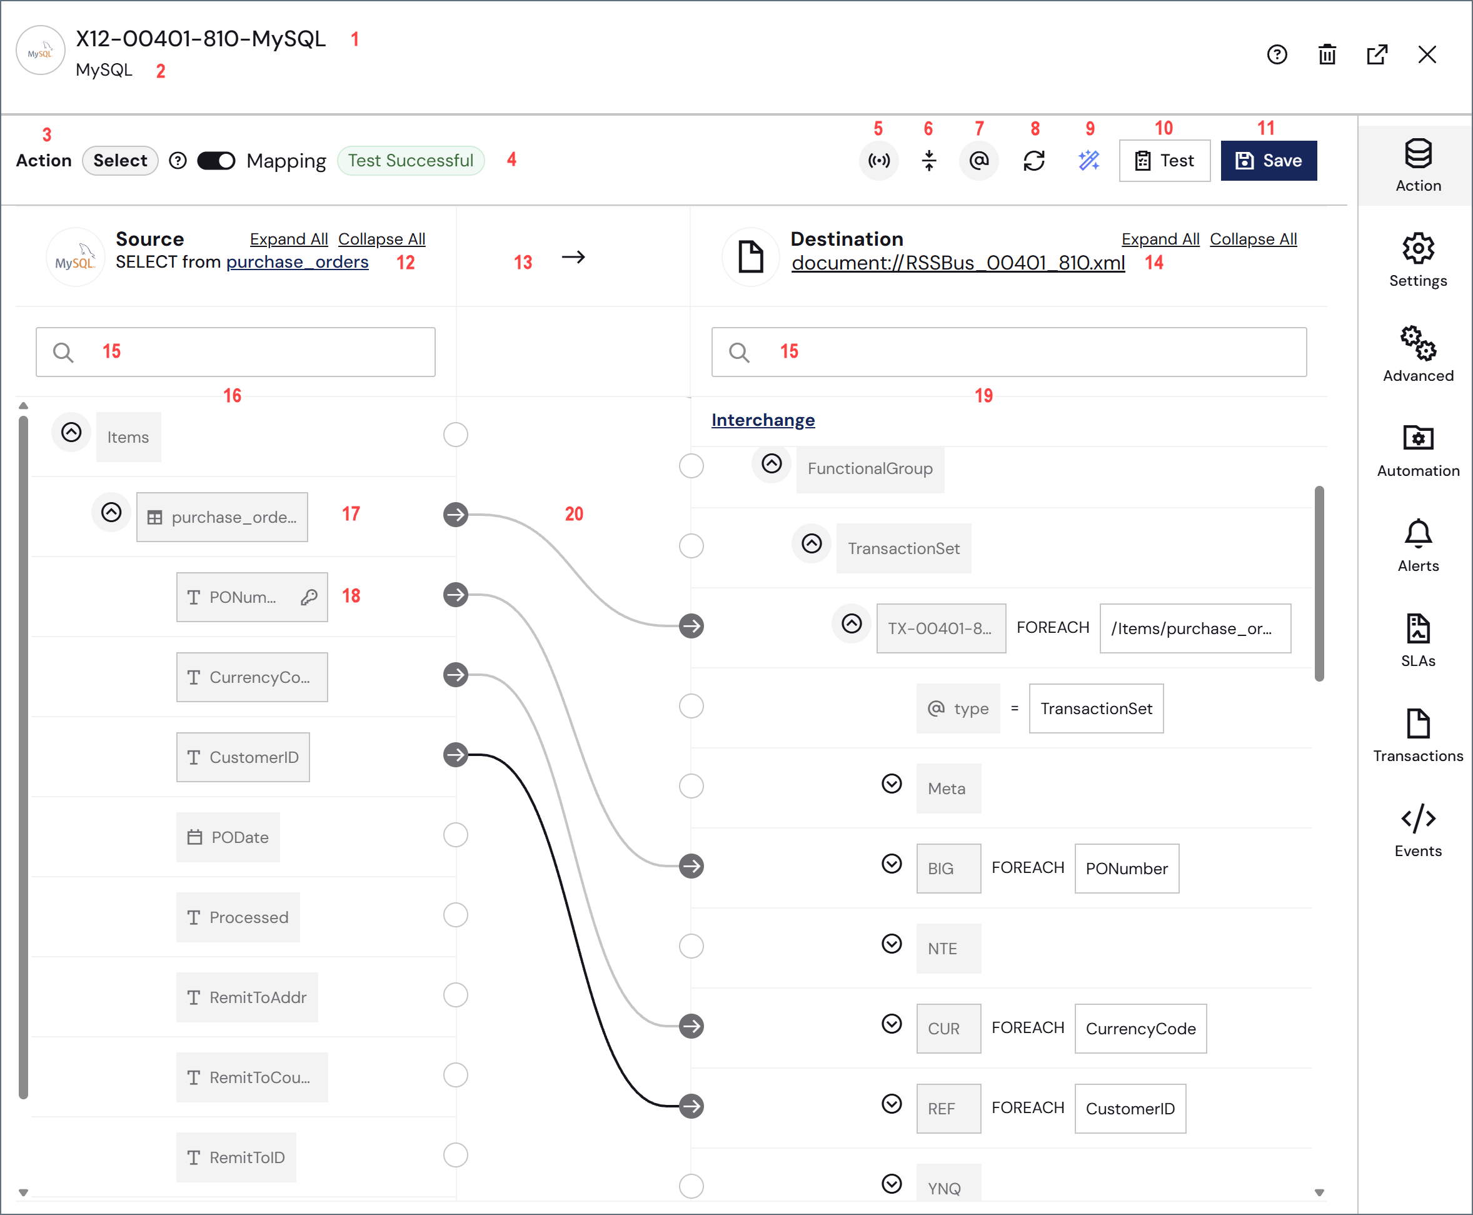Click the Test button
1473x1215 pixels.
(x=1164, y=160)
